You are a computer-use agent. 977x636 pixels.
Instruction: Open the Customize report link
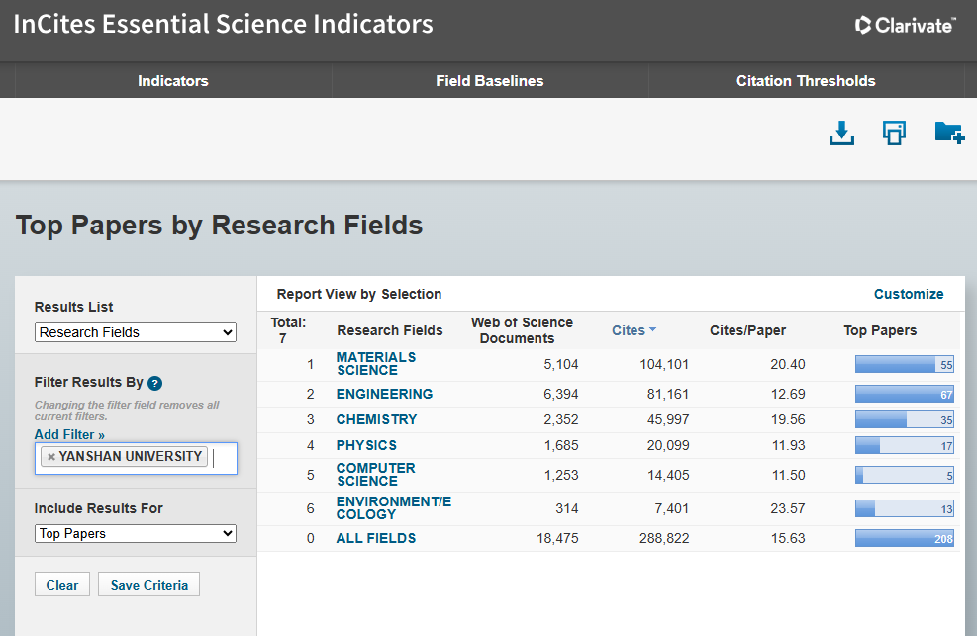click(x=908, y=294)
